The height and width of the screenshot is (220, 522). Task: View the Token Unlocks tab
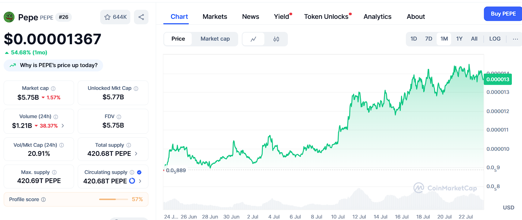[326, 17]
